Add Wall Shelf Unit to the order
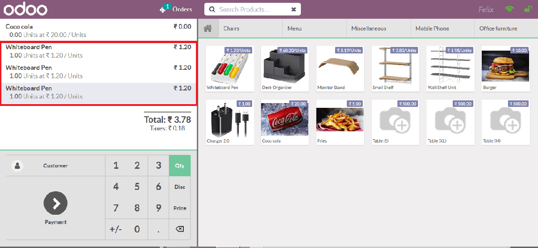Screen dimensions: 538x248 point(451,68)
